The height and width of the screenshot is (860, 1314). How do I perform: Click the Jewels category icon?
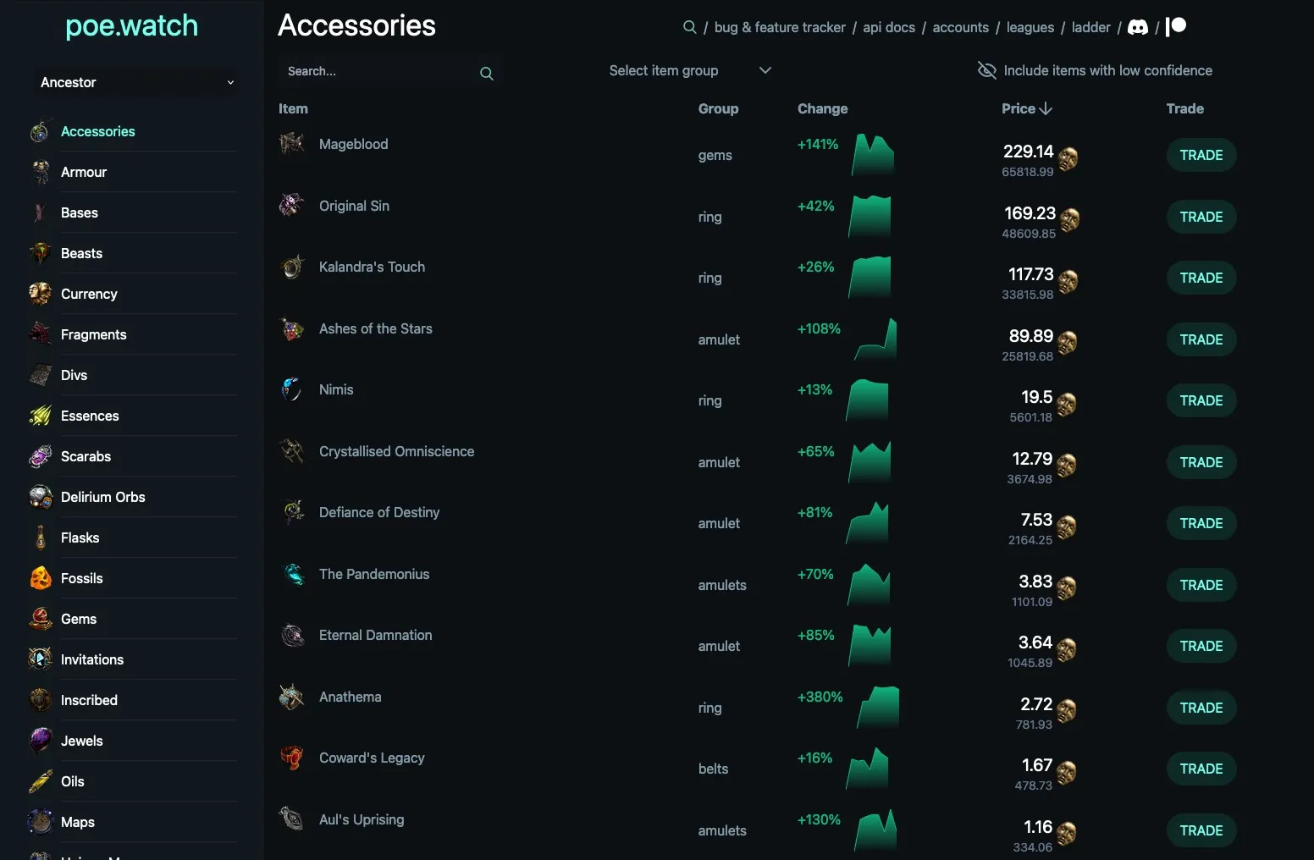pyautogui.click(x=40, y=741)
